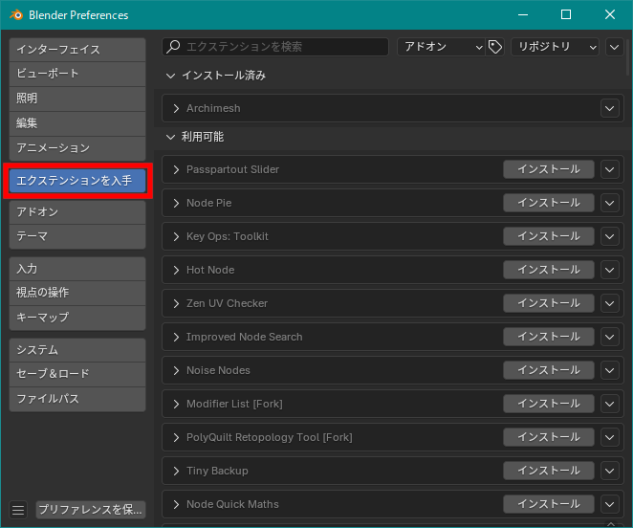
Task: Open the Archimesh options dropdown
Action: pyautogui.click(x=610, y=108)
